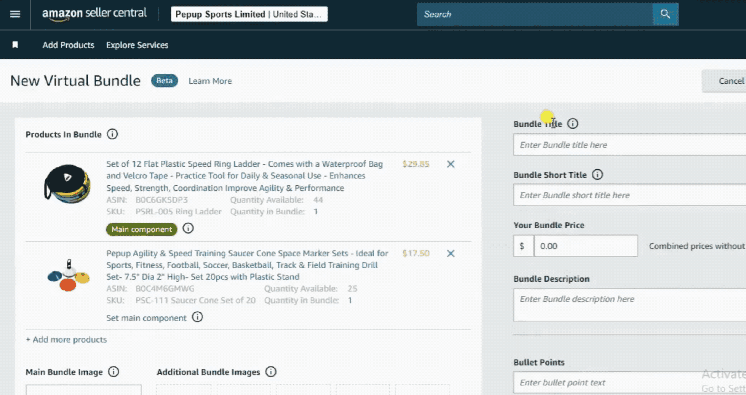Click info icon next to Products In Bundle
Image resolution: width=746 pixels, height=395 pixels.
(112, 134)
